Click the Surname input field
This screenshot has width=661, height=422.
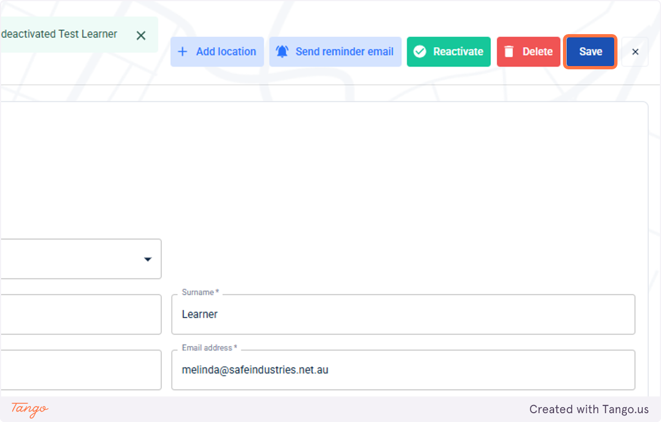[403, 314]
